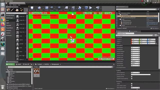The width and height of the screenshot is (160, 90).
Task: Toggle Actor Hidden In Game checkbox
Action: [132, 86]
